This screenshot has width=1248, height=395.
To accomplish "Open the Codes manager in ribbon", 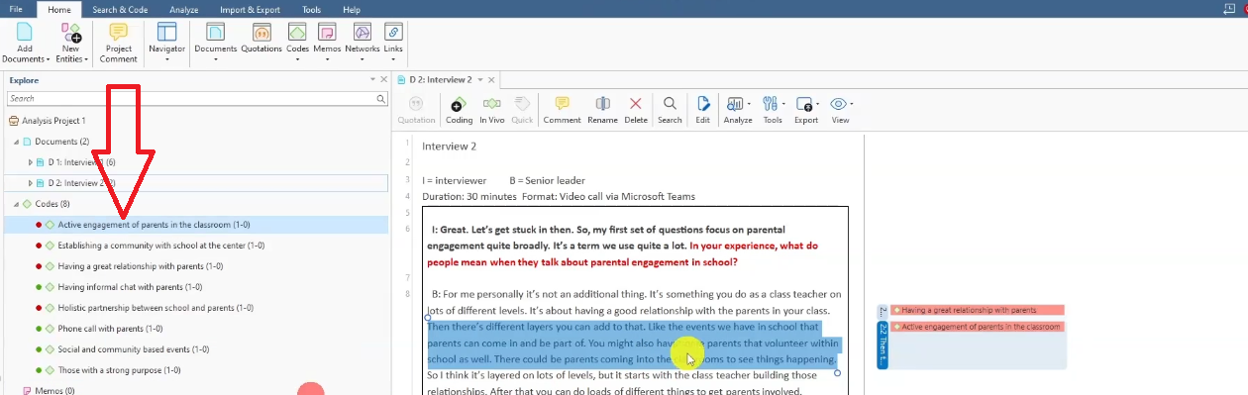I will coord(297,44).
